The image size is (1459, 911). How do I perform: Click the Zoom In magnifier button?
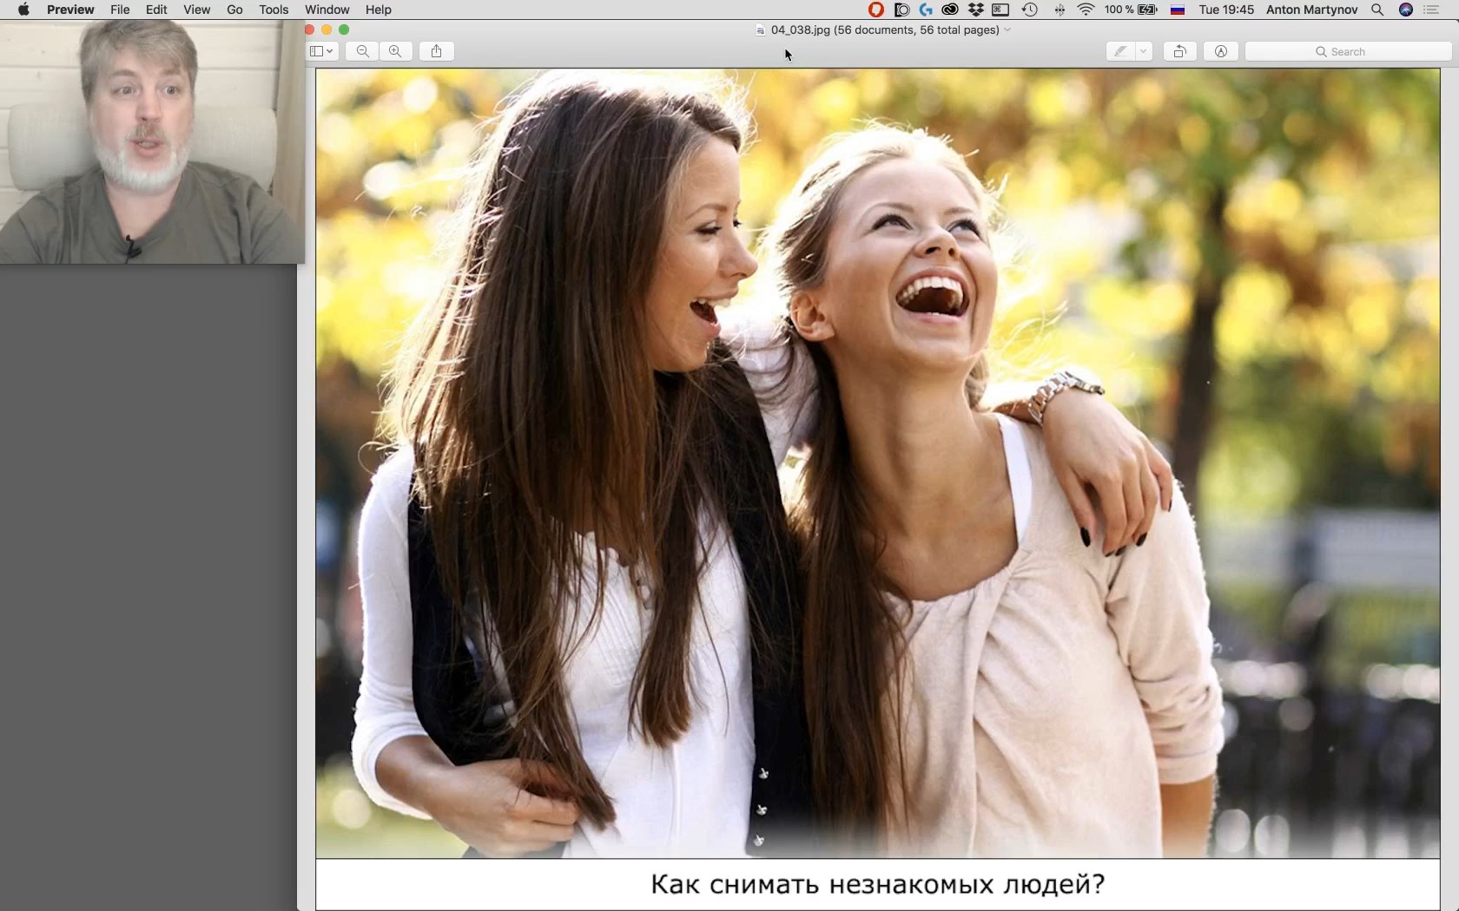point(395,51)
